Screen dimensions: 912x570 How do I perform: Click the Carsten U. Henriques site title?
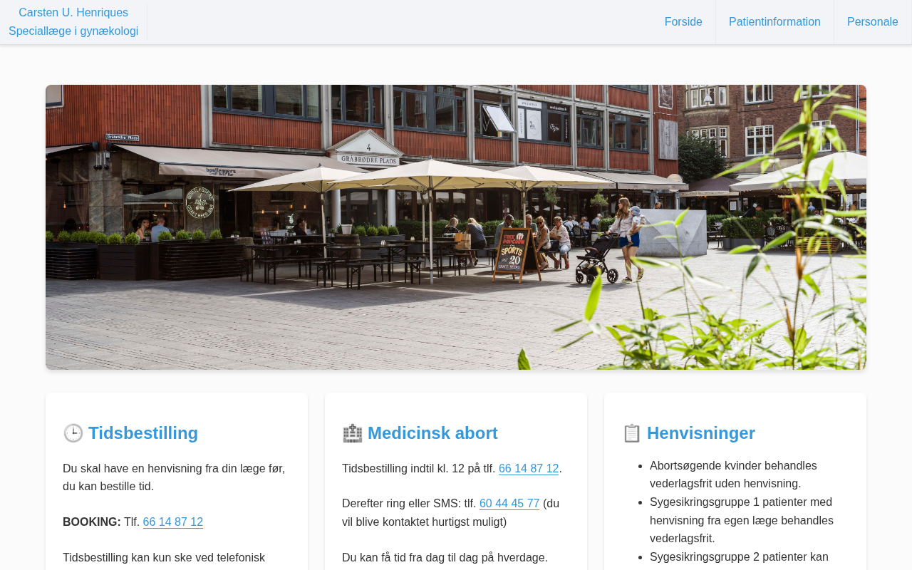(x=73, y=13)
